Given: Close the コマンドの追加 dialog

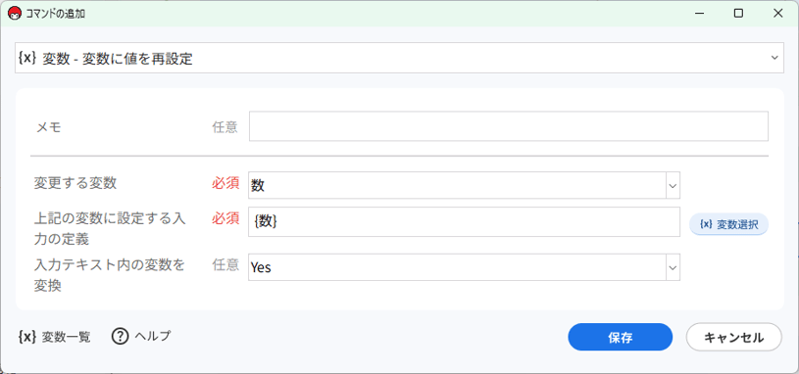Looking at the screenshot, I should pos(778,14).
